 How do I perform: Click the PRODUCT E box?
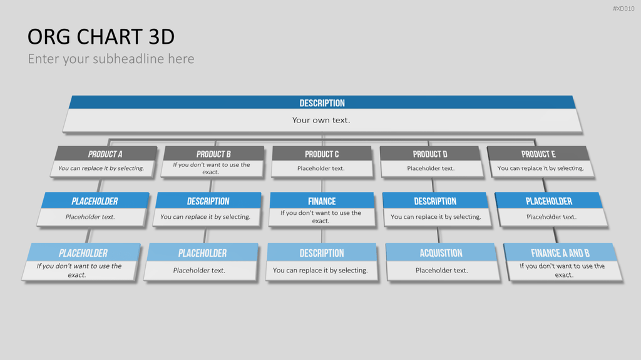point(540,161)
